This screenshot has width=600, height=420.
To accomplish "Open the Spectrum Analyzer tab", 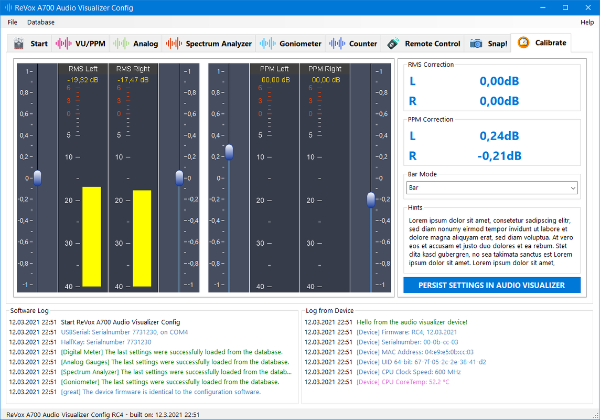I will [209, 44].
